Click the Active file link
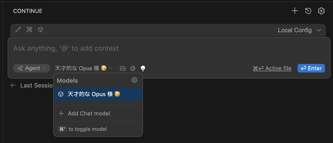This screenshot has height=143, width=333. 272,68
